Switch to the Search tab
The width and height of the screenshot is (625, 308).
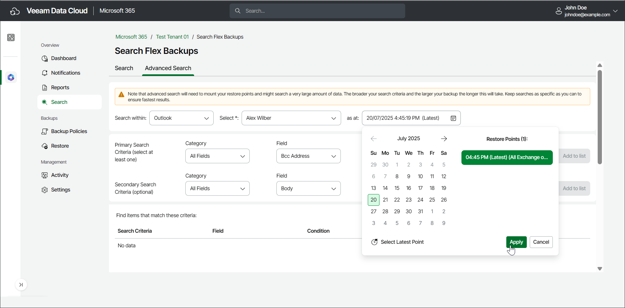click(124, 68)
